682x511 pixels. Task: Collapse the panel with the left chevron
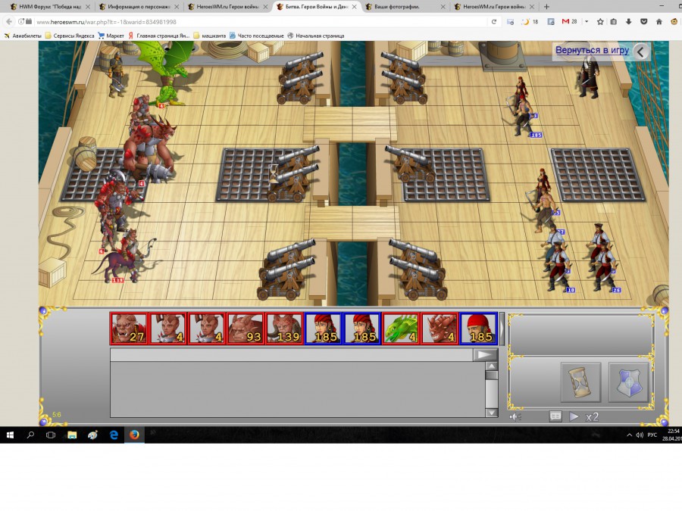pos(640,52)
